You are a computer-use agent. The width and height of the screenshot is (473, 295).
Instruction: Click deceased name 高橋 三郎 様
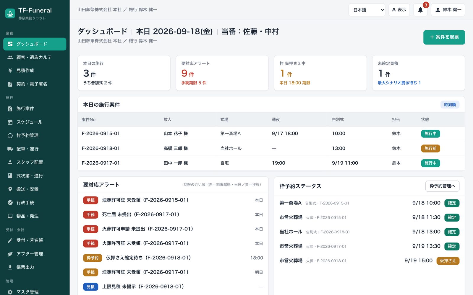pyautogui.click(x=176, y=148)
